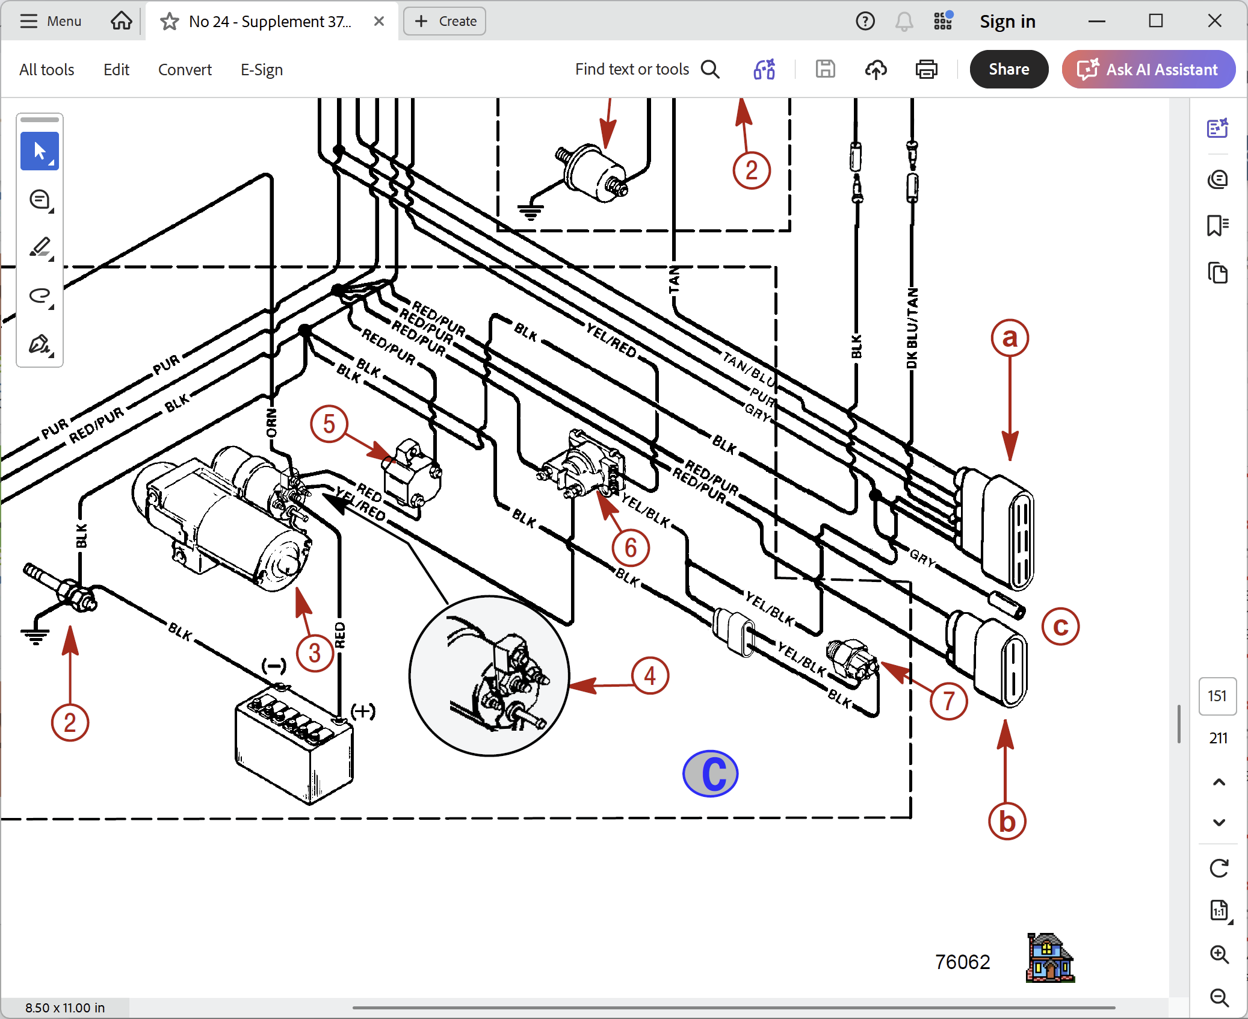The width and height of the screenshot is (1248, 1019).
Task: Click the magnifier search icon
Action: click(x=711, y=69)
